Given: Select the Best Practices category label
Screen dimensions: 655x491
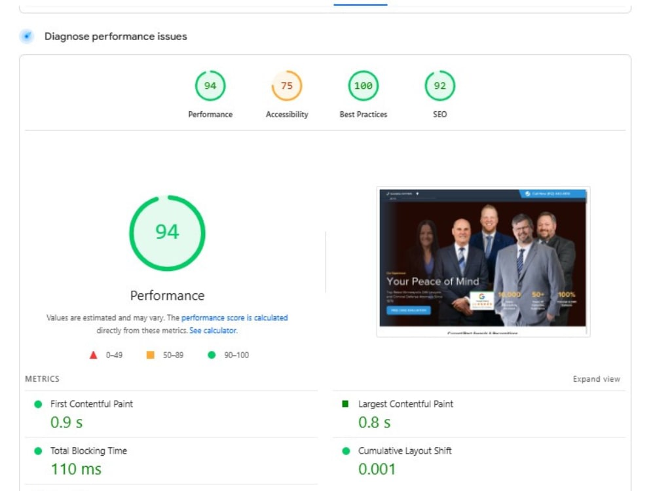Looking at the screenshot, I should [x=363, y=115].
